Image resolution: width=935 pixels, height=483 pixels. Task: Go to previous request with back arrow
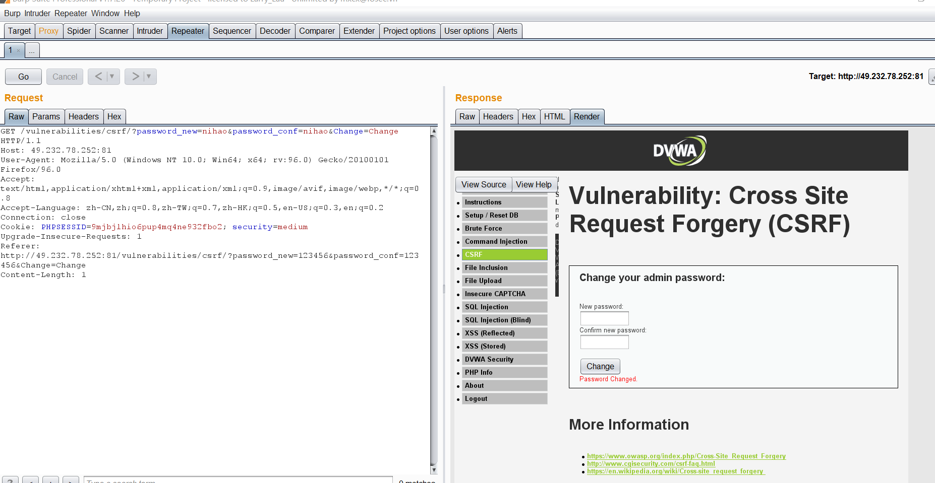point(98,77)
